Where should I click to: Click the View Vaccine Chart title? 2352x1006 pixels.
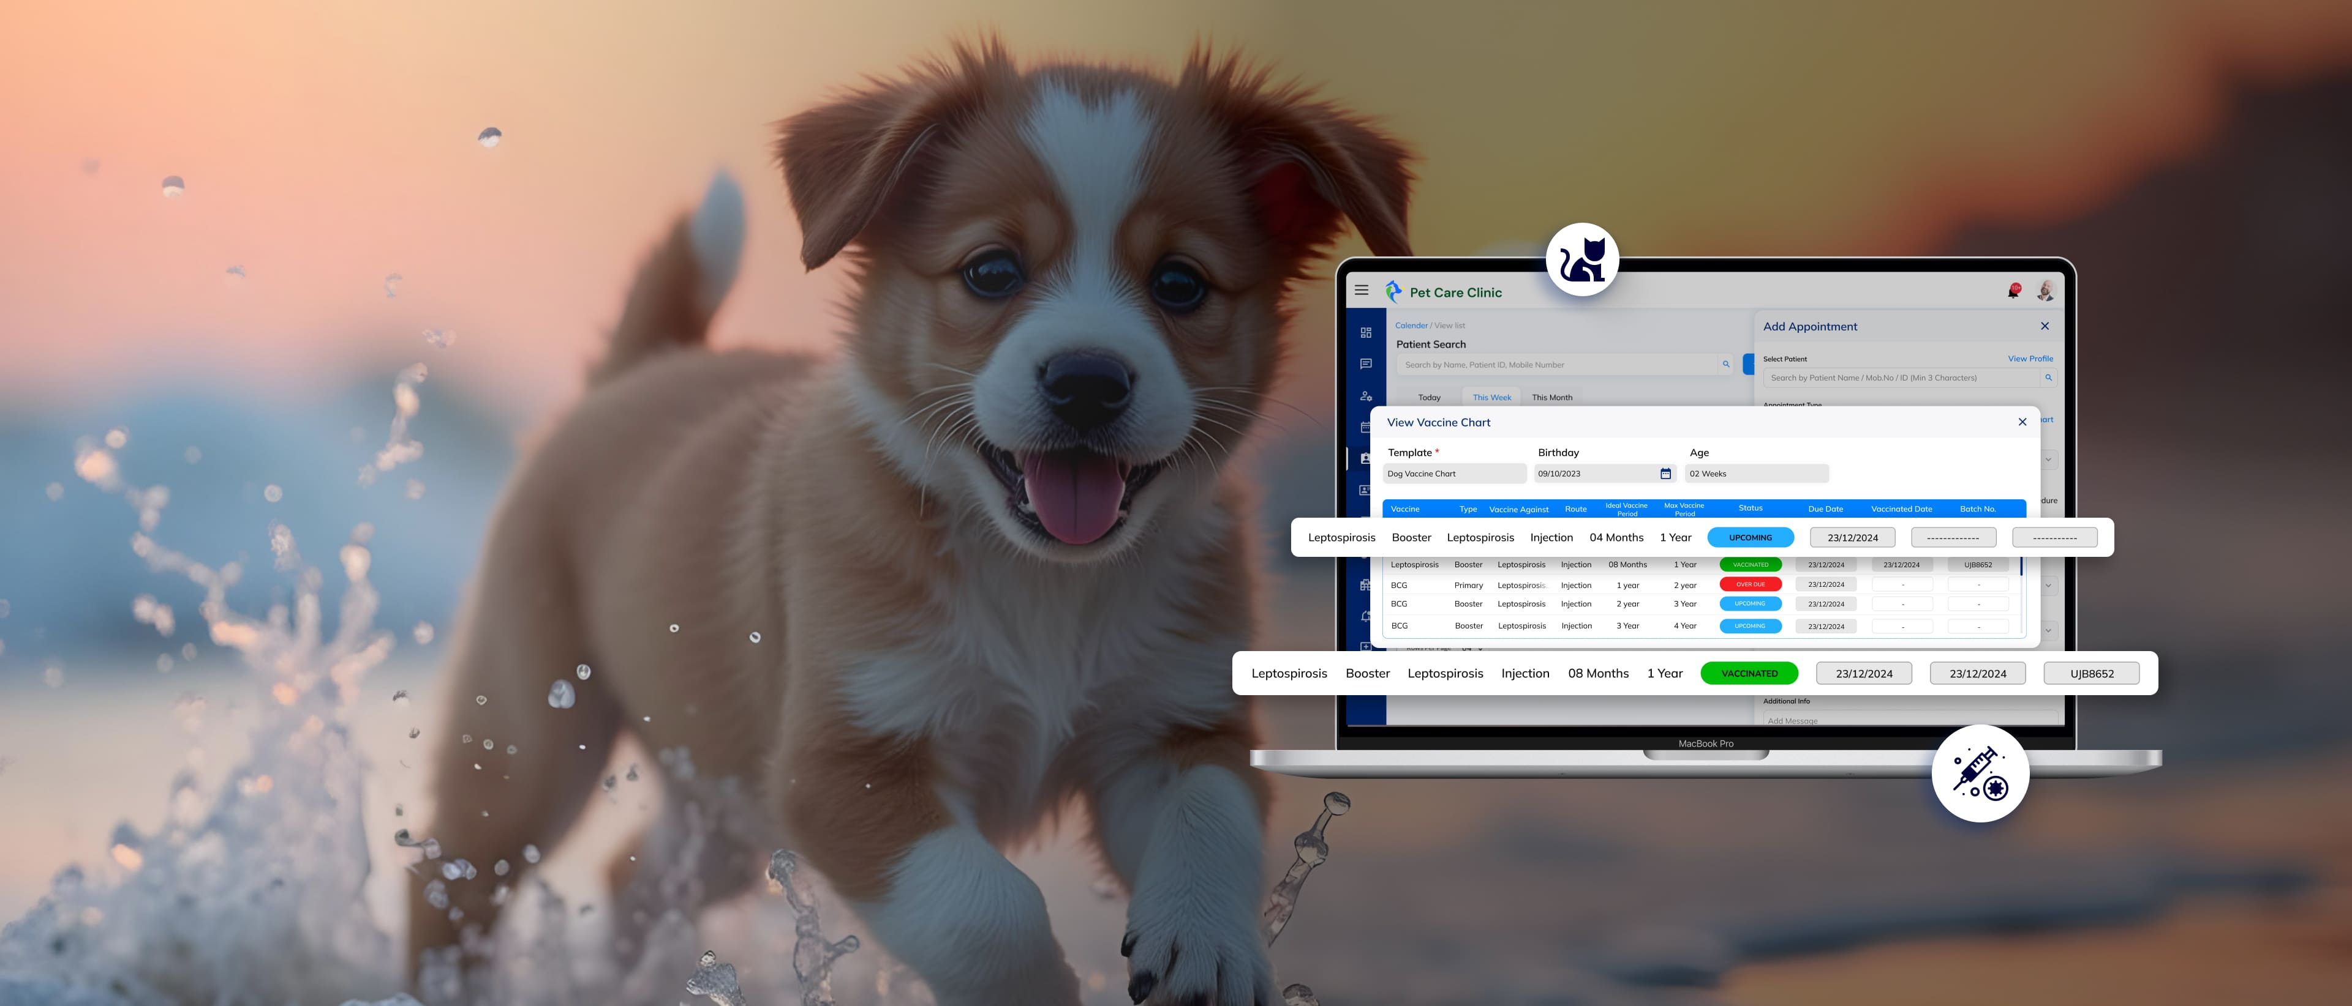[1438, 422]
